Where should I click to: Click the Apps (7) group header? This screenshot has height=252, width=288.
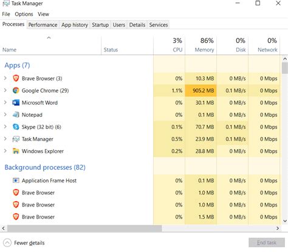[17, 65]
